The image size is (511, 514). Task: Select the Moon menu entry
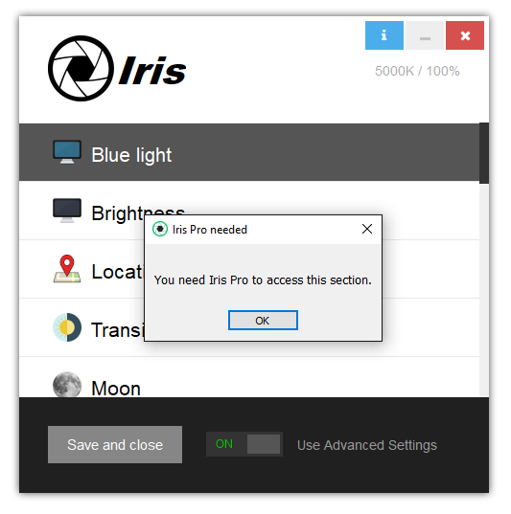(249, 377)
